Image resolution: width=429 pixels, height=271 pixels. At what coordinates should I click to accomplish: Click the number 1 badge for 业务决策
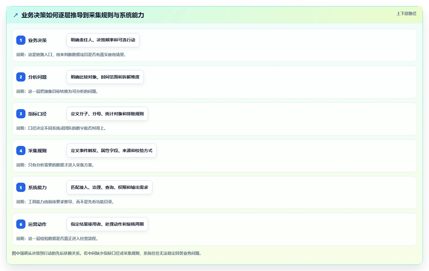(21, 40)
